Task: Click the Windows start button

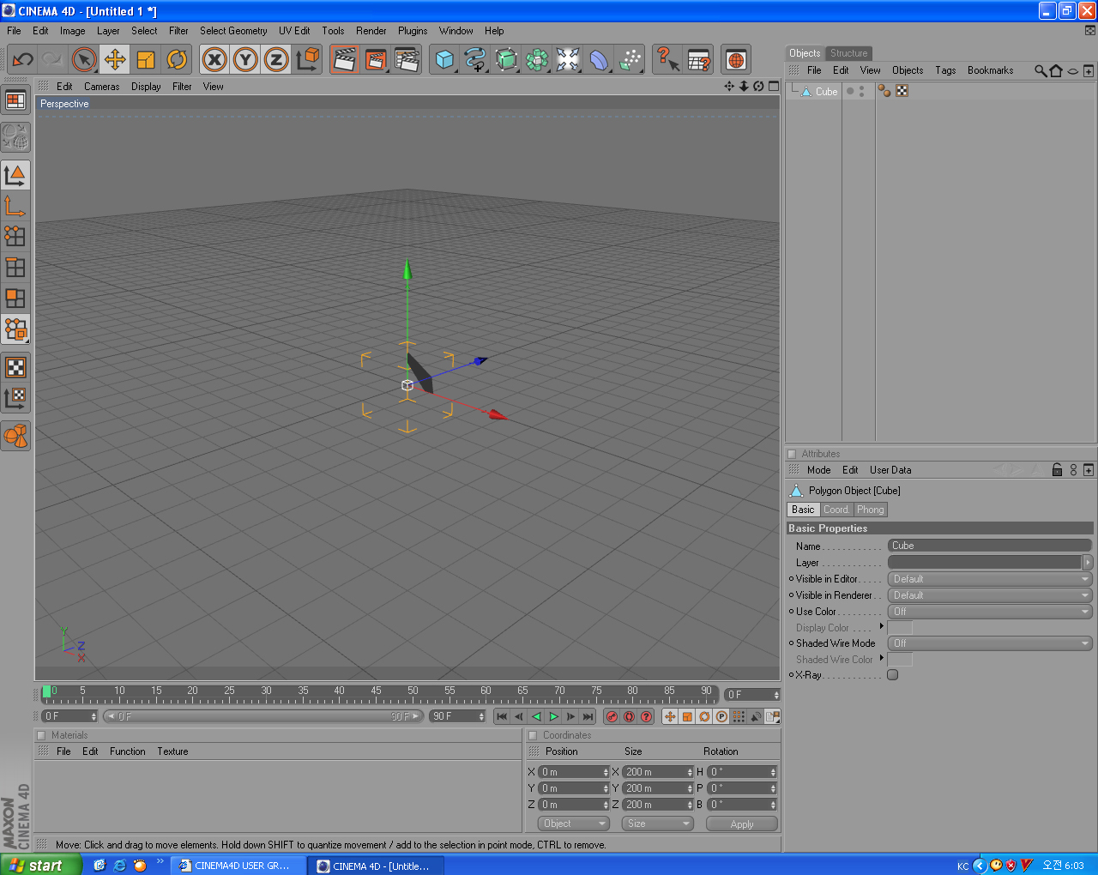Action: (41, 865)
